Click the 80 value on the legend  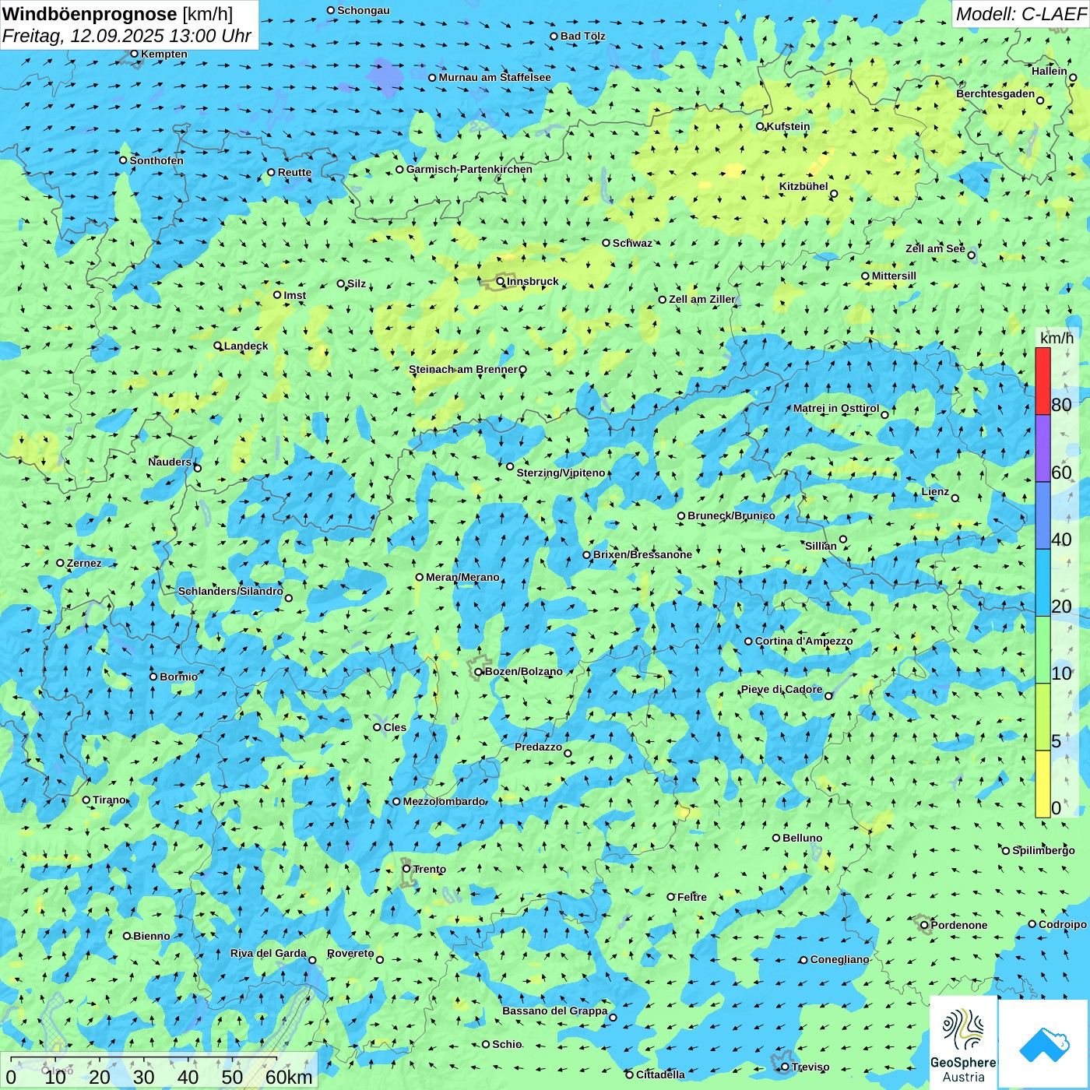(x=1061, y=404)
